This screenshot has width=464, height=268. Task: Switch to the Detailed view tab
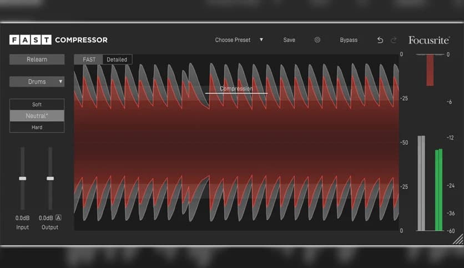(117, 59)
